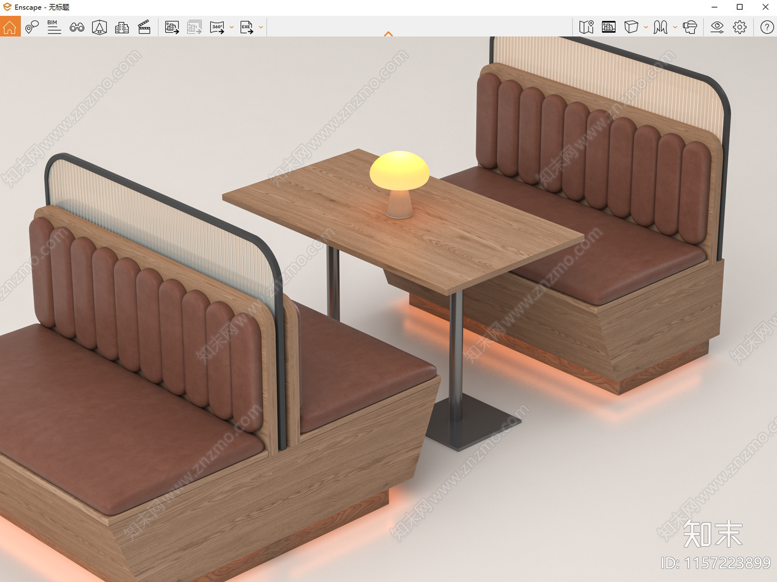777x582 pixels.
Task: Open the uploads management window icon
Action: click(608, 27)
